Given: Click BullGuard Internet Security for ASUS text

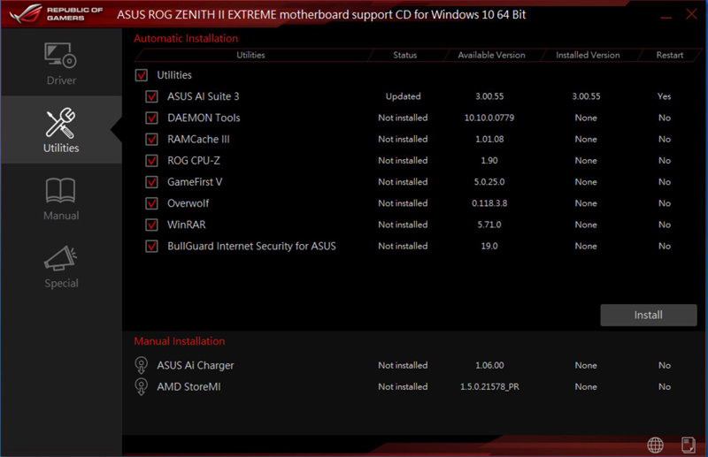Looking at the screenshot, I should tap(251, 246).
